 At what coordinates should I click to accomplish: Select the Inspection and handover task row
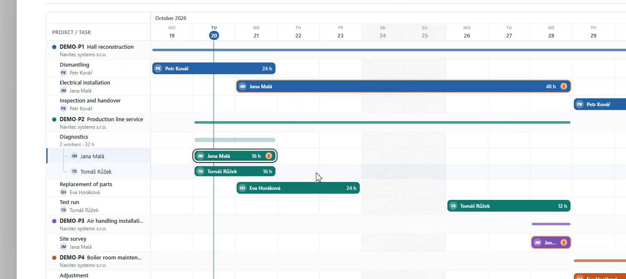[98, 105]
